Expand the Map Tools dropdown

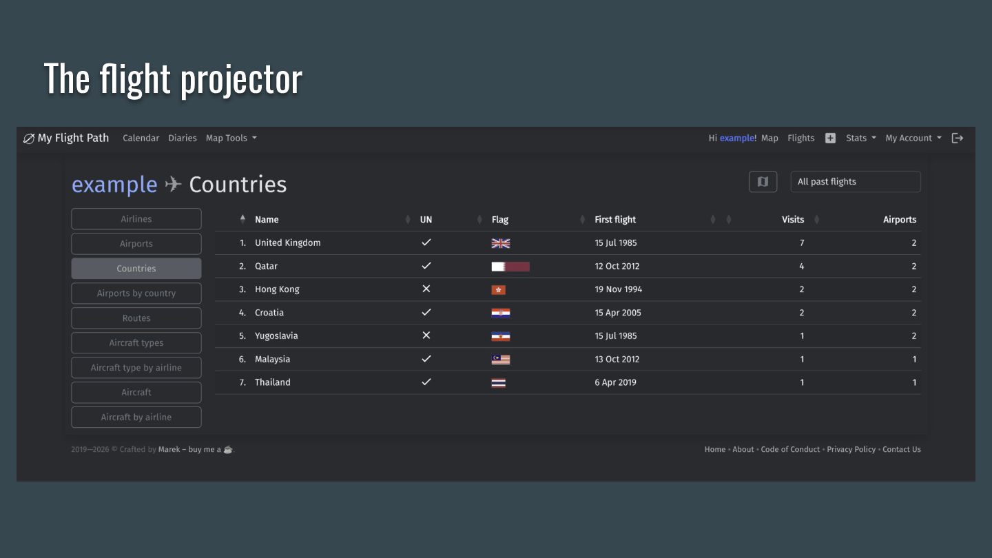pyautogui.click(x=231, y=138)
